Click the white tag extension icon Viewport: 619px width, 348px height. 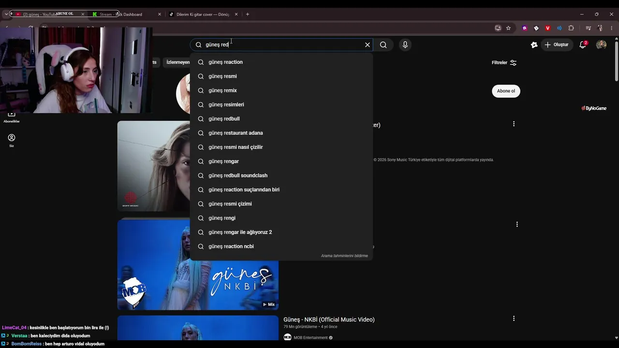pos(536,28)
